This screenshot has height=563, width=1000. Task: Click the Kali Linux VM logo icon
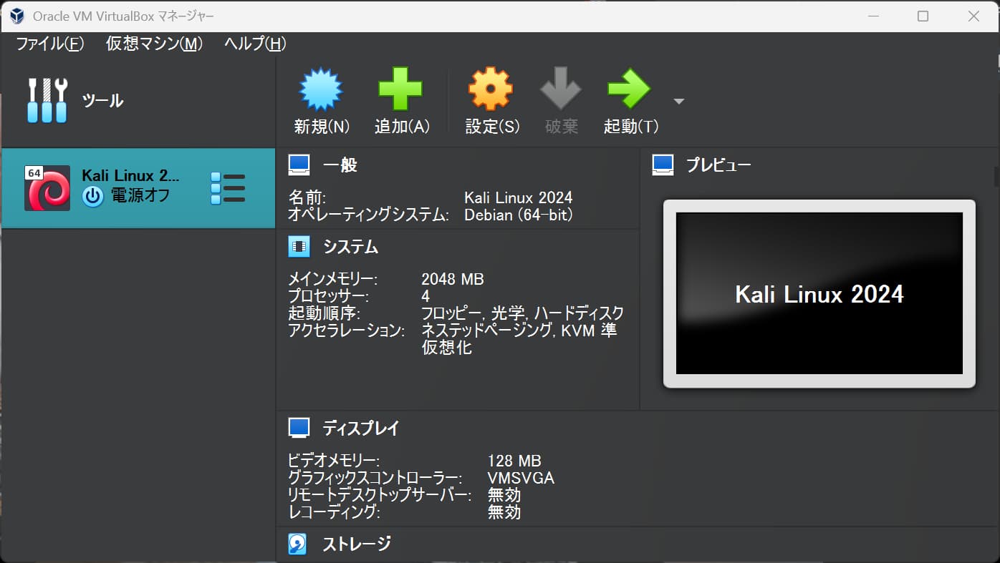coord(47,188)
